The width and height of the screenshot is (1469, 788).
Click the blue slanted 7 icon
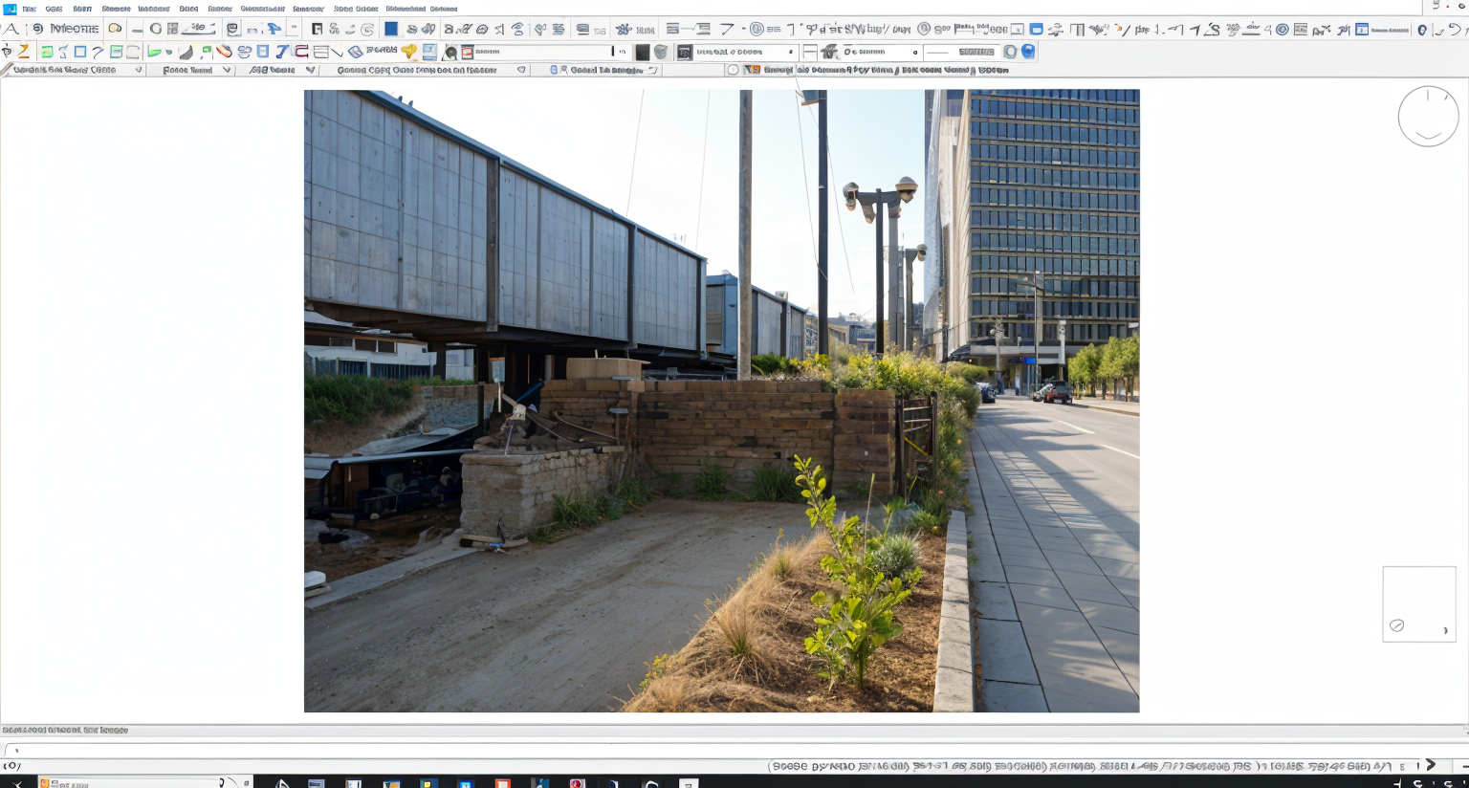tap(282, 52)
